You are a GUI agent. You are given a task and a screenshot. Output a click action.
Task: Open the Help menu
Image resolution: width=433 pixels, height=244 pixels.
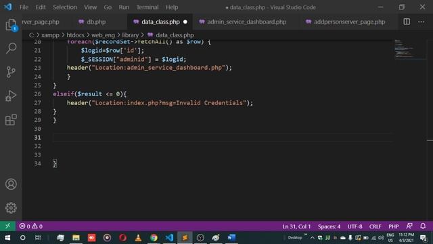coord(172,7)
